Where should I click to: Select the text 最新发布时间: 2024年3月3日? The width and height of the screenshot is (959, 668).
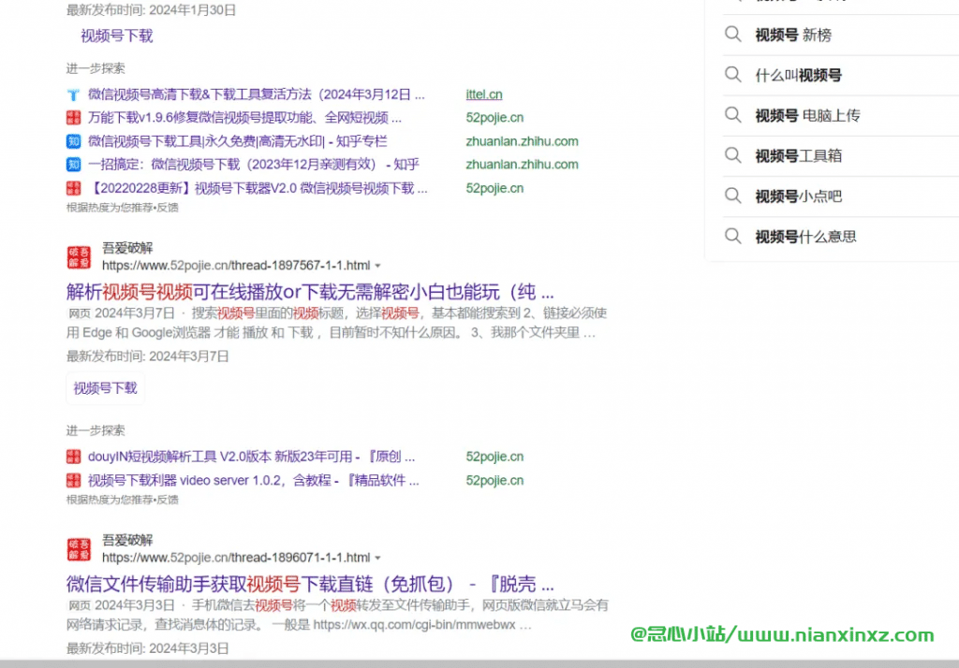(147, 648)
